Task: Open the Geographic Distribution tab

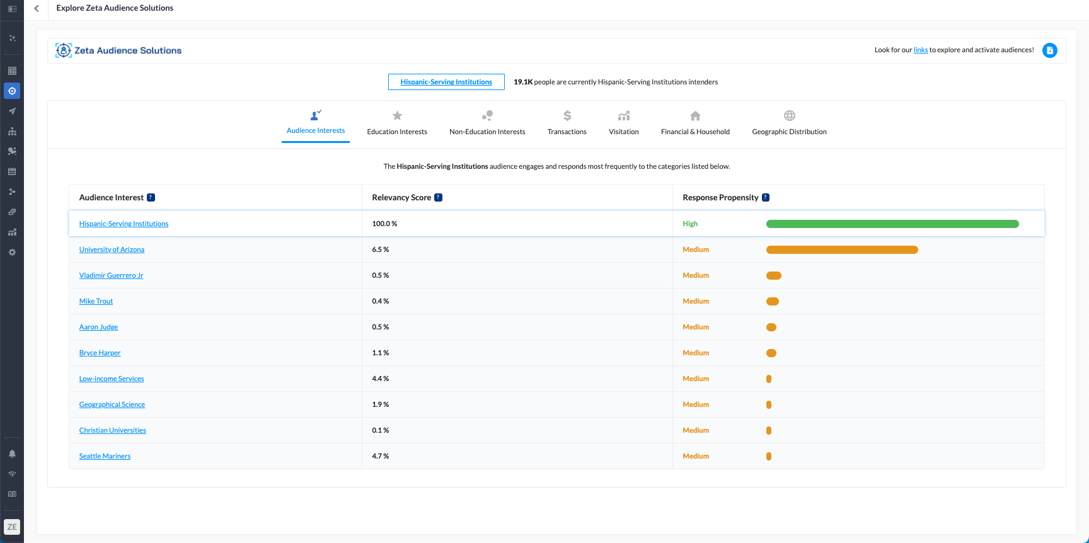Action: pos(789,123)
